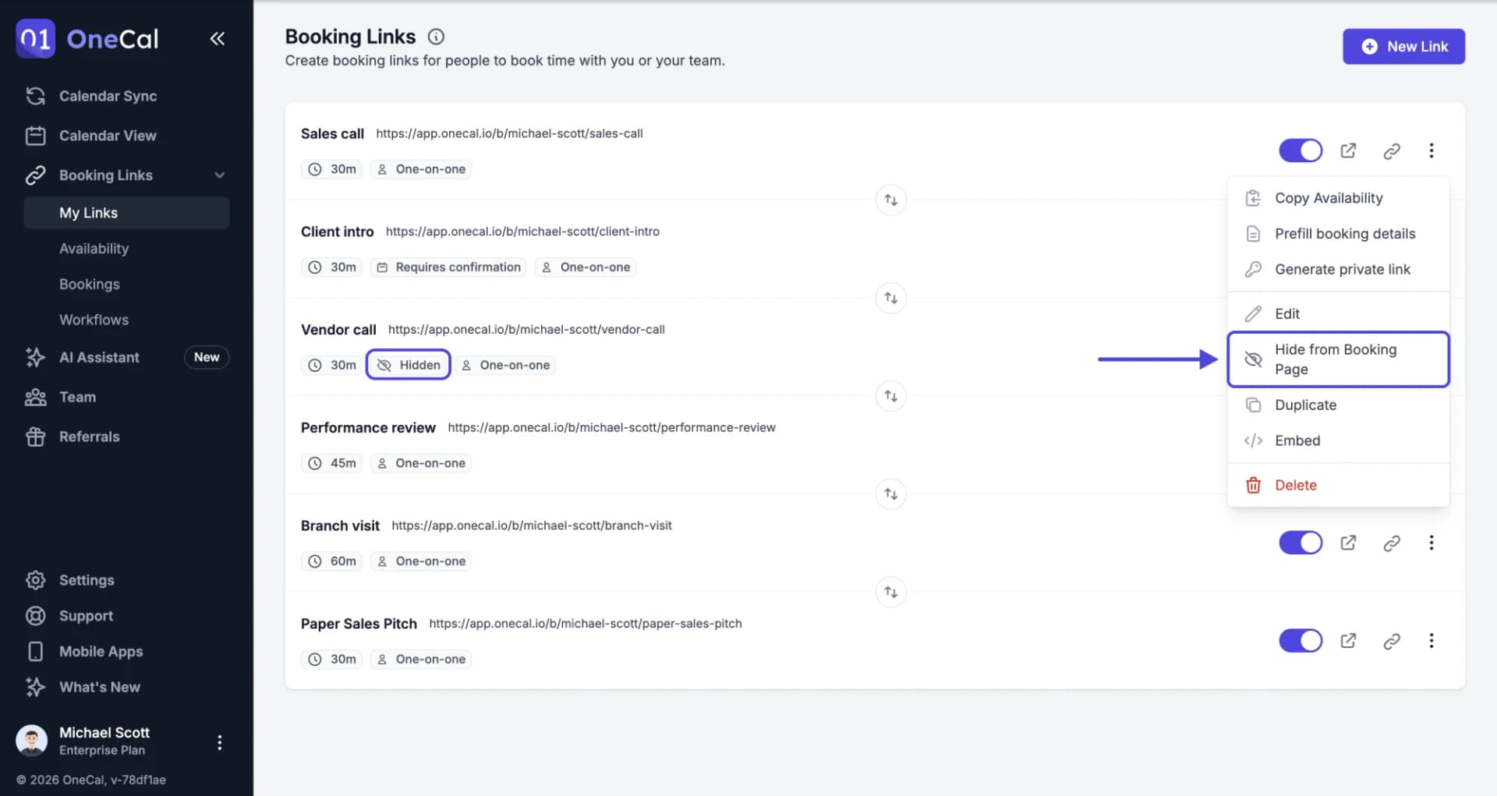Viewport: 1497px width, 796px height.
Task: Toggle the Branch visit link off
Action: pyautogui.click(x=1301, y=543)
